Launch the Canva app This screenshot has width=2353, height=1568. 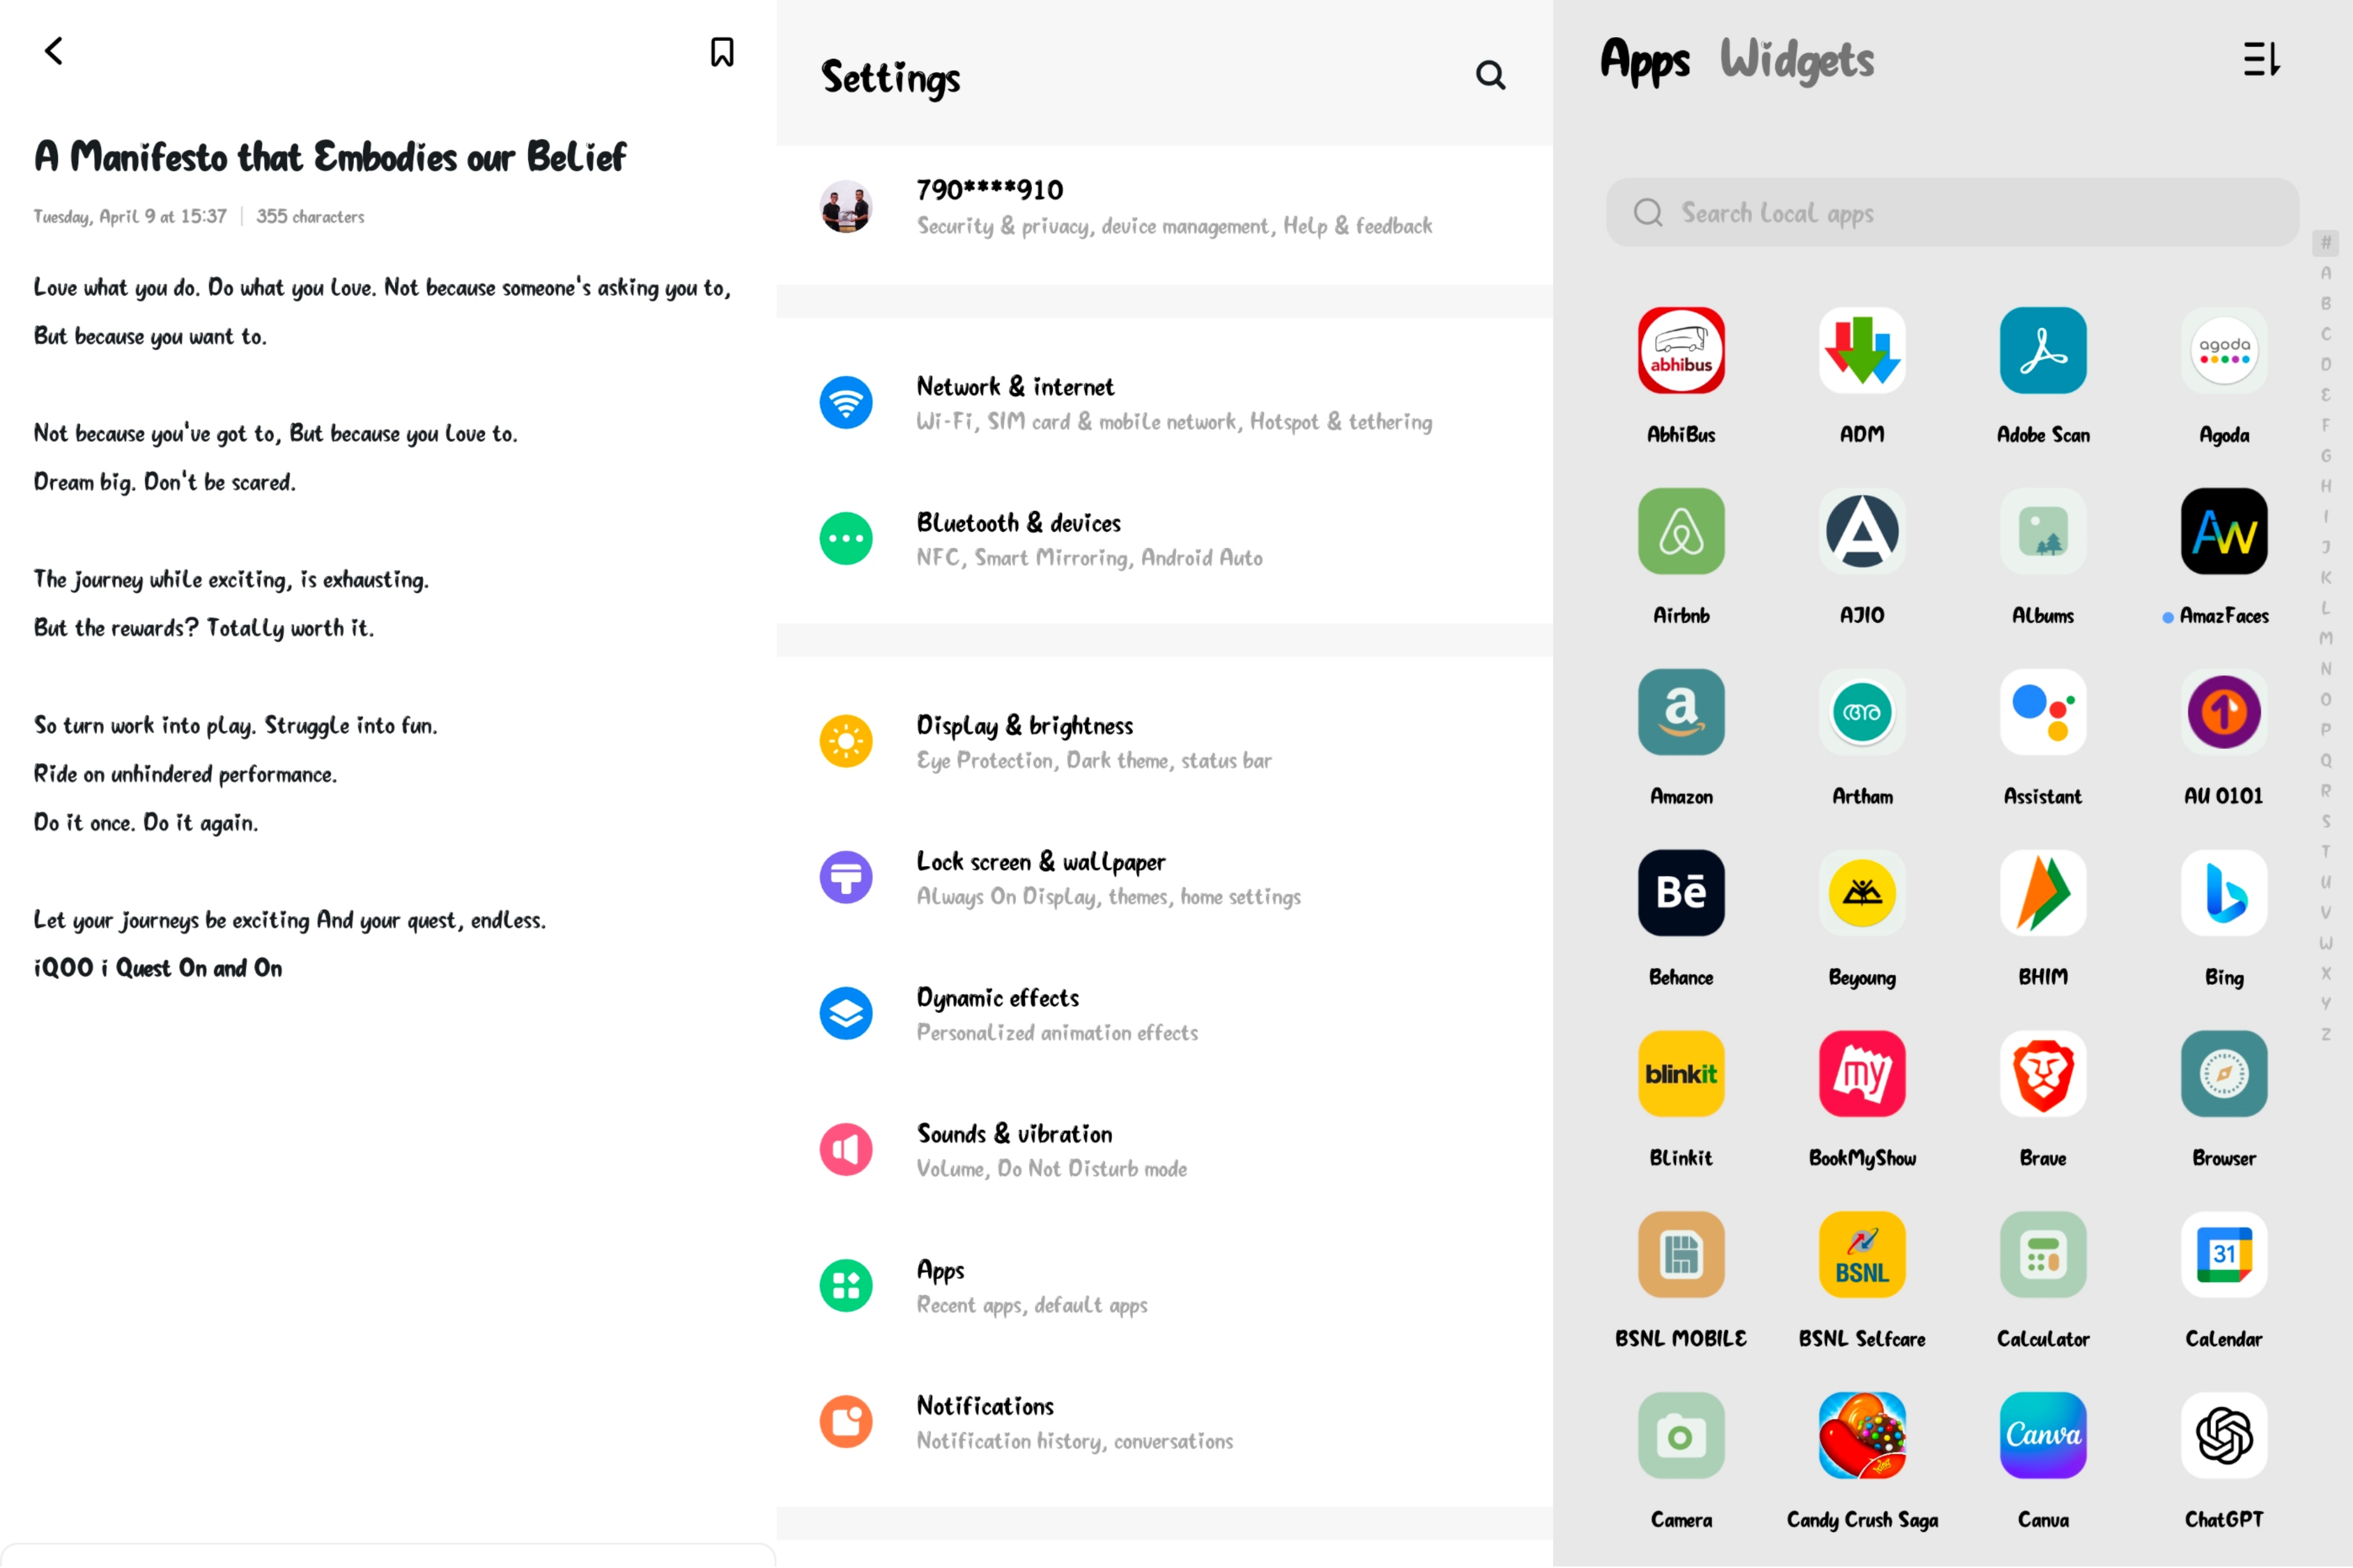(2042, 1436)
